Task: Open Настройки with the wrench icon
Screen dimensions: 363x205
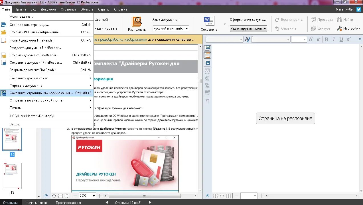Action: click(x=348, y=28)
